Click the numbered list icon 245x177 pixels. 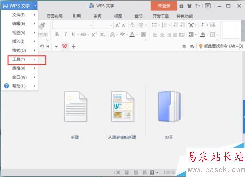164,25
